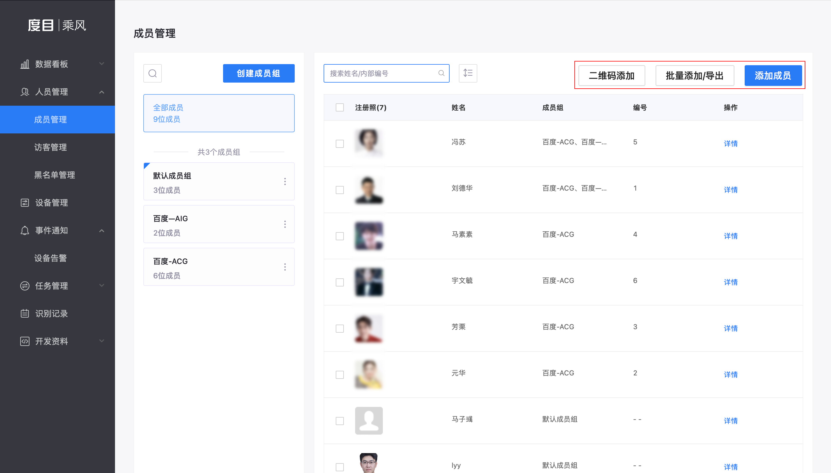Image resolution: width=831 pixels, height=473 pixels.
Task: Click 冯苏's registration photo thumbnail
Action: 369,143
